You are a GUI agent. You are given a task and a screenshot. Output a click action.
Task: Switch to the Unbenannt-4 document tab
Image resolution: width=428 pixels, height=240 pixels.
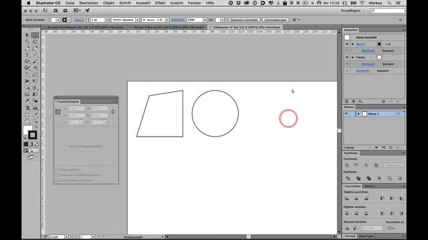(245, 27)
